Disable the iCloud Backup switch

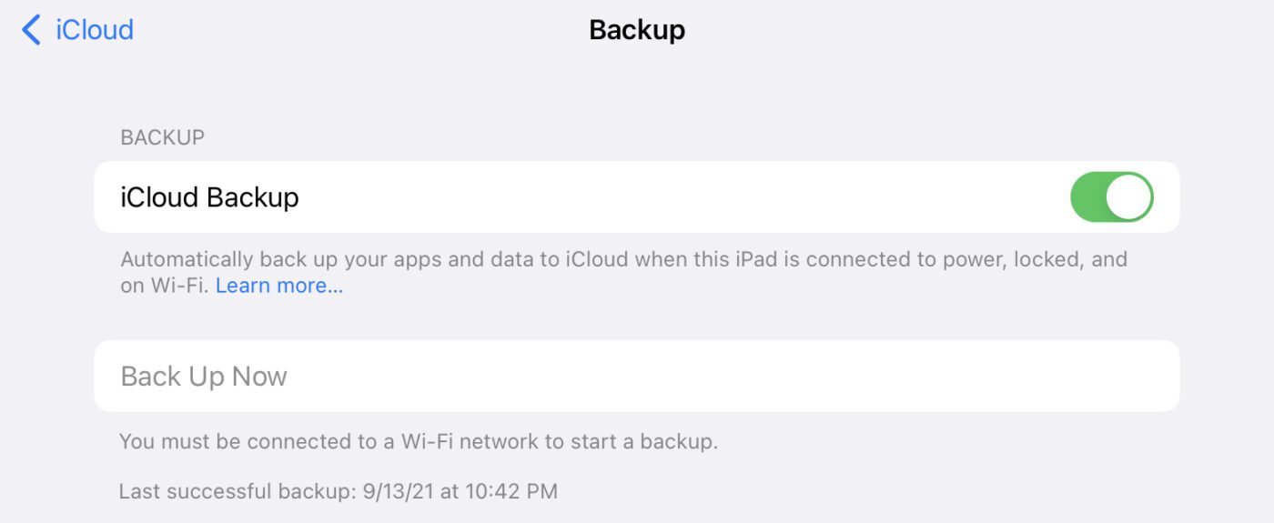1111,197
